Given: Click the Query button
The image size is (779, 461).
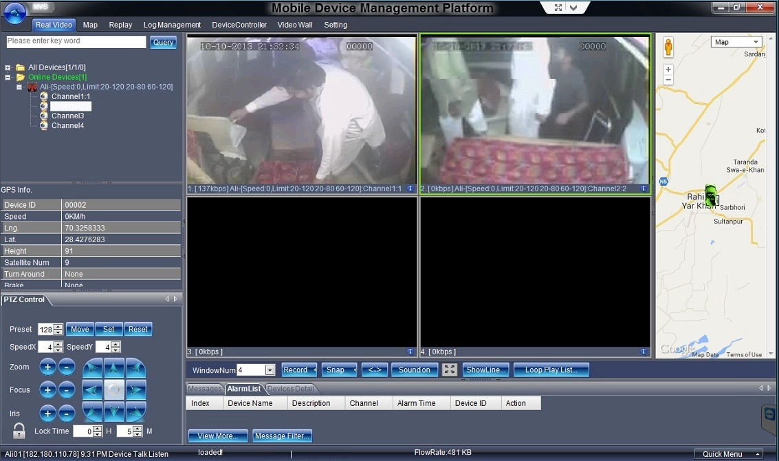Looking at the screenshot, I should (163, 42).
